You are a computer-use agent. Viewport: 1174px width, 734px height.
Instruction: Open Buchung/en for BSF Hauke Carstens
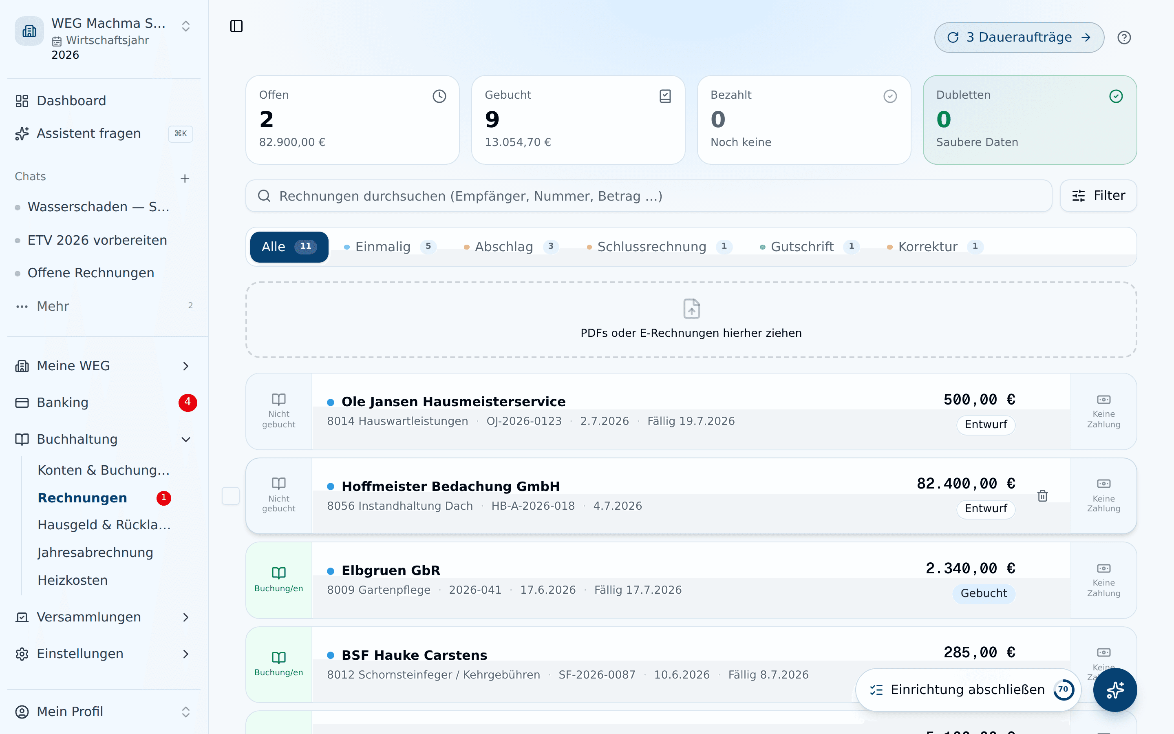click(x=279, y=664)
